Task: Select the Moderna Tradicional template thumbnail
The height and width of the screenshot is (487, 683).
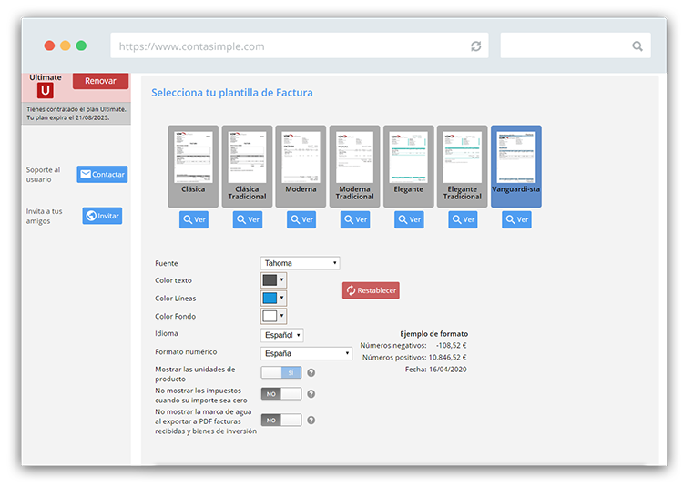Action: pos(354,167)
